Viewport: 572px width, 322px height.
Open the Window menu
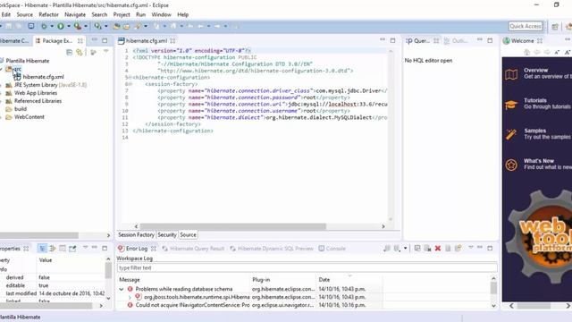coord(161,14)
